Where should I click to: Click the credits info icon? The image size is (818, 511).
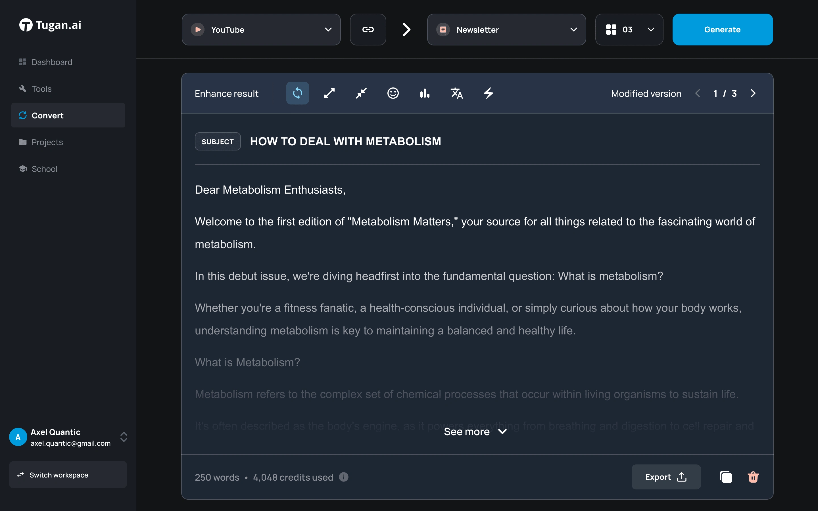[344, 477]
